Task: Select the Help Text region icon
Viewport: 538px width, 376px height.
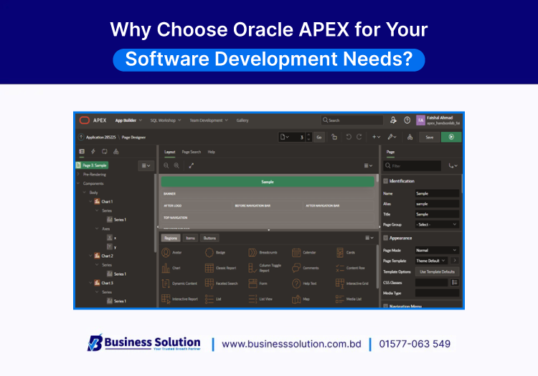Action: 296,283
